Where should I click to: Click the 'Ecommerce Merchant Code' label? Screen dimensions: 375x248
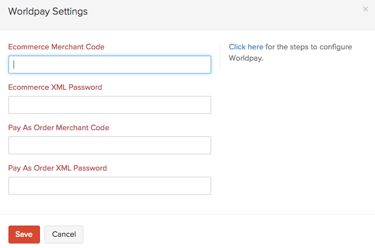(x=56, y=47)
